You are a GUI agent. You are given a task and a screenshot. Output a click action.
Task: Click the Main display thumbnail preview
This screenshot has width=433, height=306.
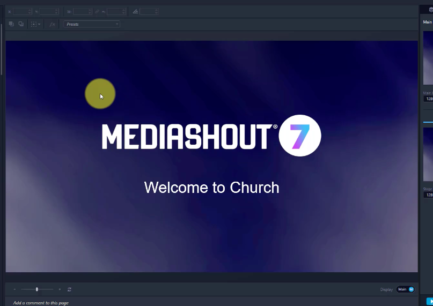pos(428,58)
